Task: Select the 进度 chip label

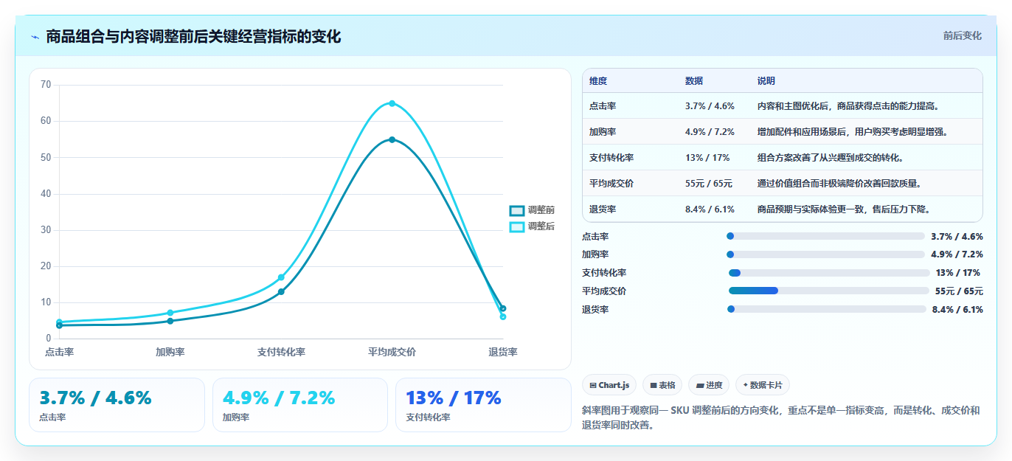Action: 714,385
